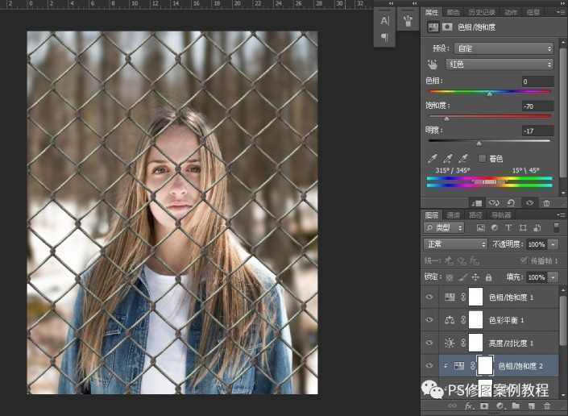Viewport: 568px width, 416px height.
Task: Enable the 着色 colorize checkbox
Action: (x=482, y=159)
